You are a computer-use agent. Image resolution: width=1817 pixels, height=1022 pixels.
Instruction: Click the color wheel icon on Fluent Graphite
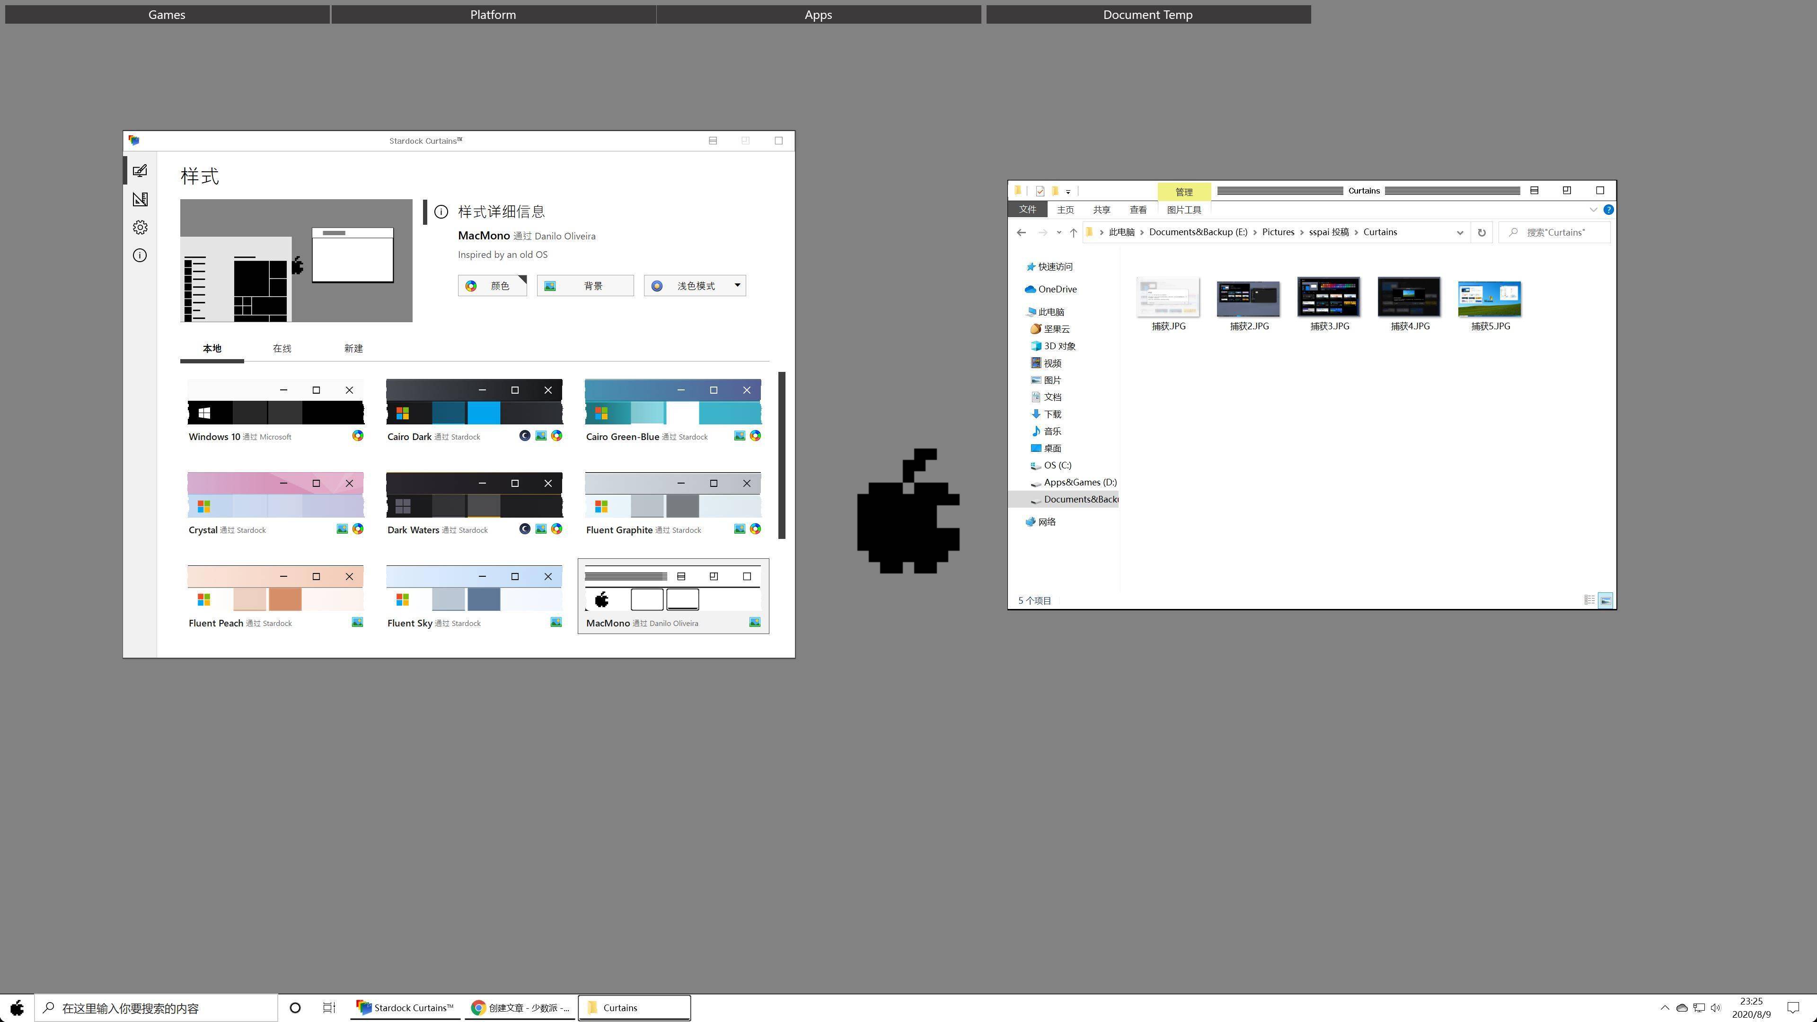pyautogui.click(x=756, y=529)
